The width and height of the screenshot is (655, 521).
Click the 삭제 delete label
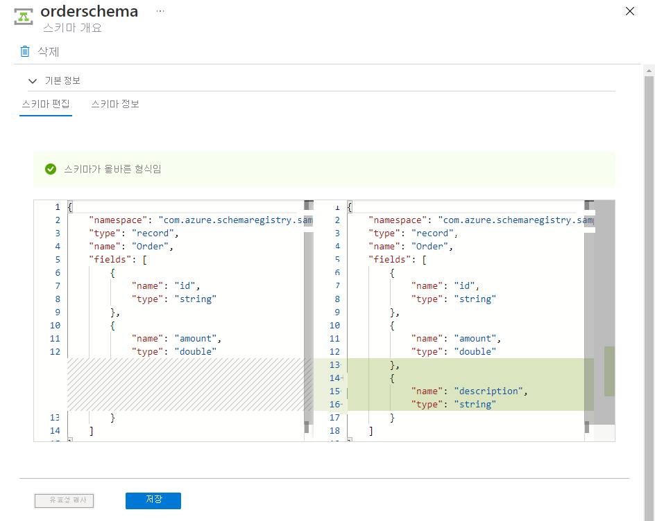click(49, 51)
